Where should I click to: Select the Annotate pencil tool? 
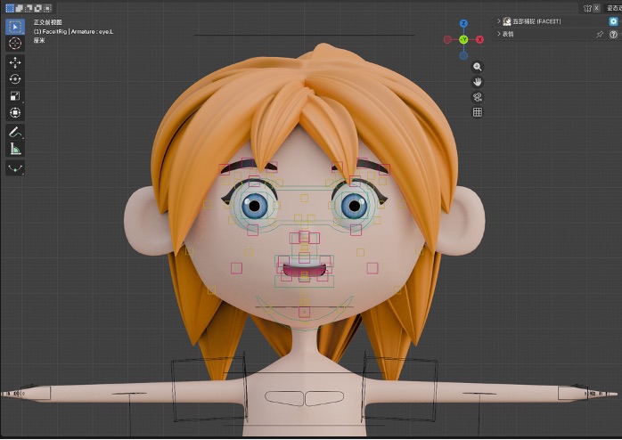[x=15, y=132]
